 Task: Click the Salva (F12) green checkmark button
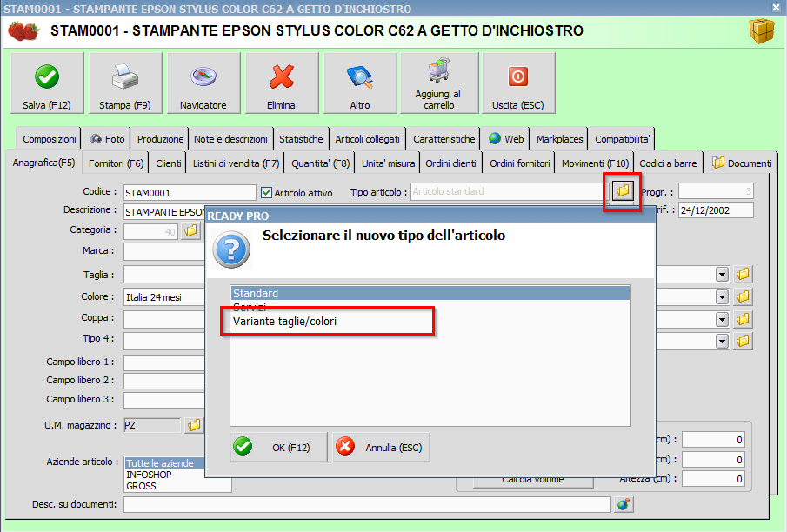[x=47, y=83]
